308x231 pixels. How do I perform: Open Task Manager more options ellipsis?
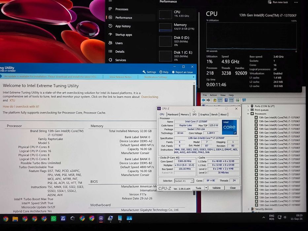296,2
